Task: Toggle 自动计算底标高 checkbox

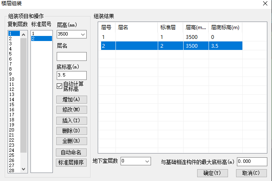Action: (59, 86)
